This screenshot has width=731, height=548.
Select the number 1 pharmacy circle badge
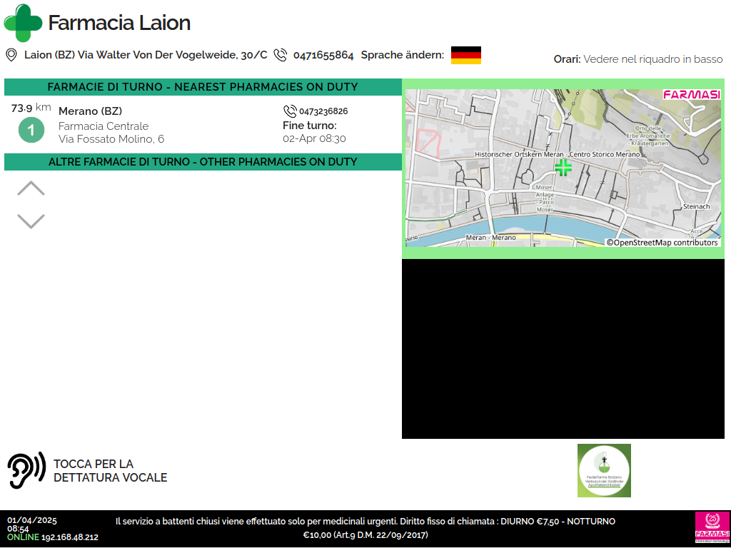31,131
